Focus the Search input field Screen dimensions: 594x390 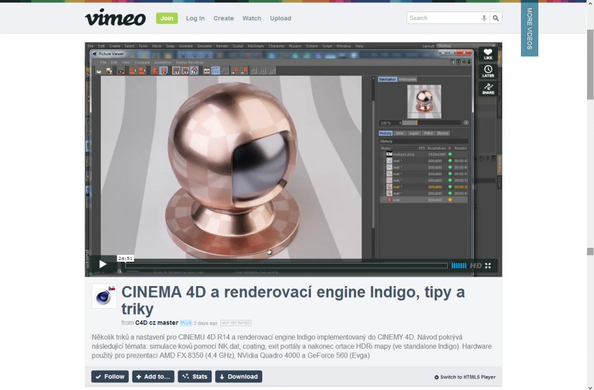coord(443,18)
